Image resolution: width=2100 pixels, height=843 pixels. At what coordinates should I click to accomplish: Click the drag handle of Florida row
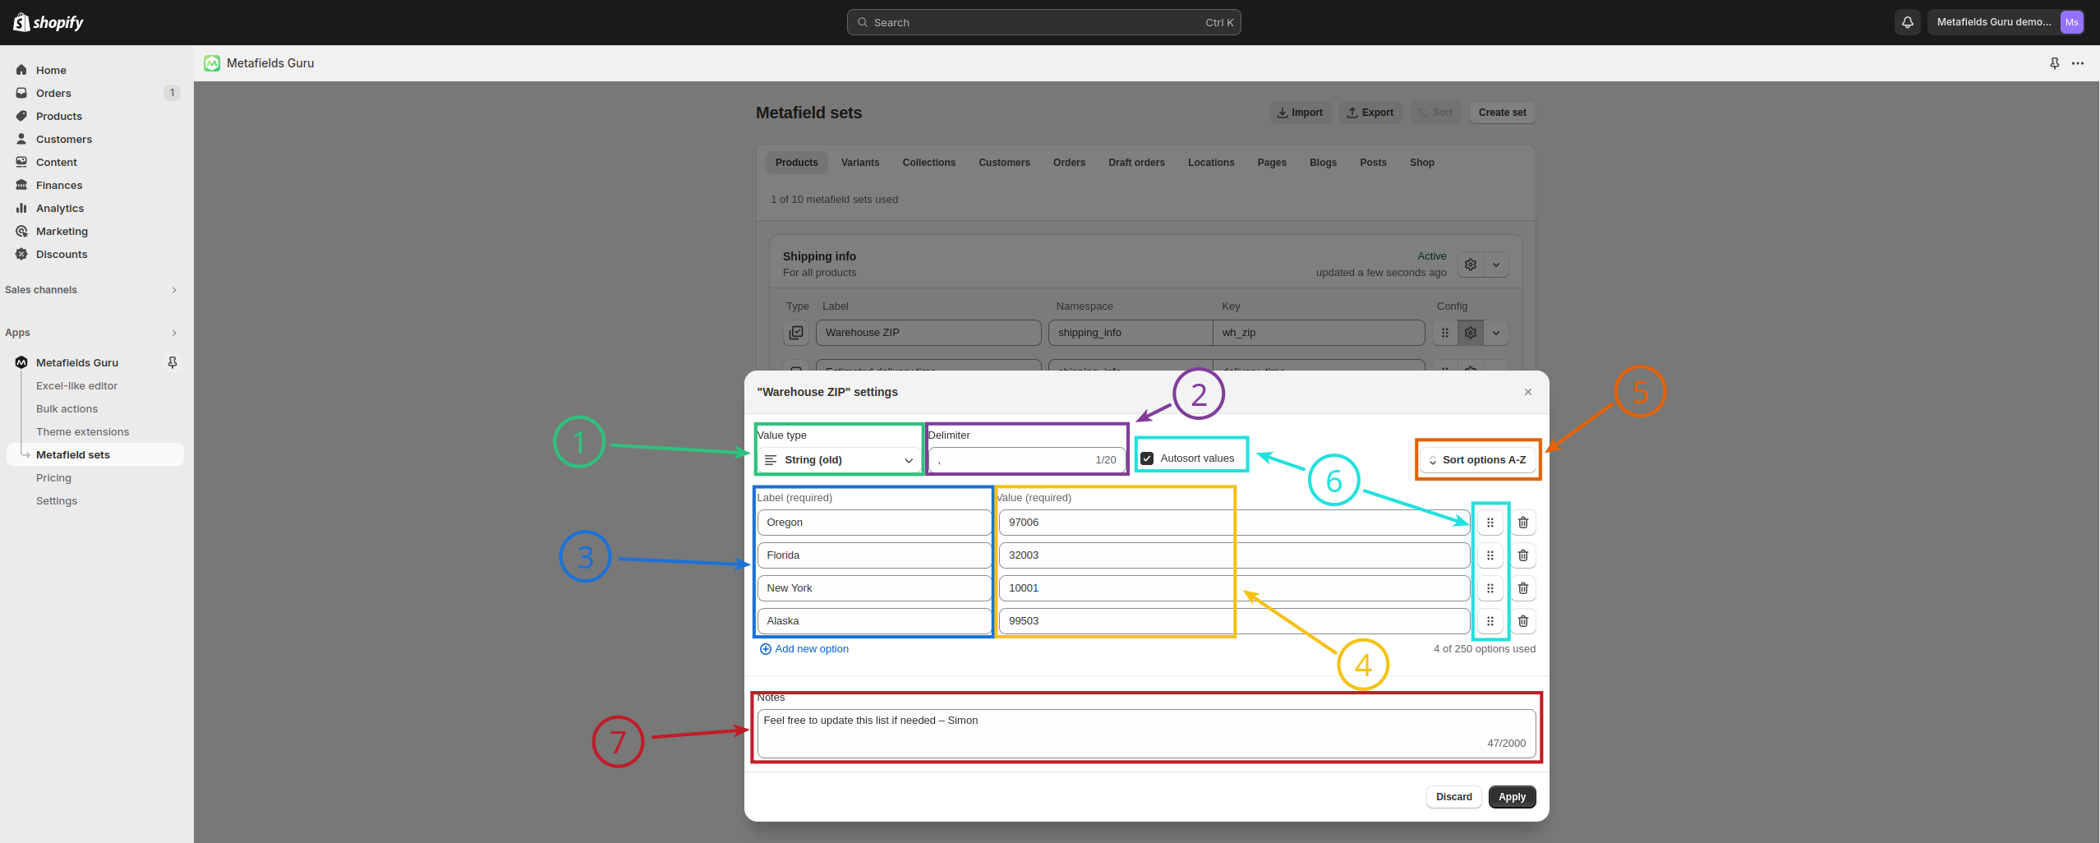click(x=1490, y=555)
